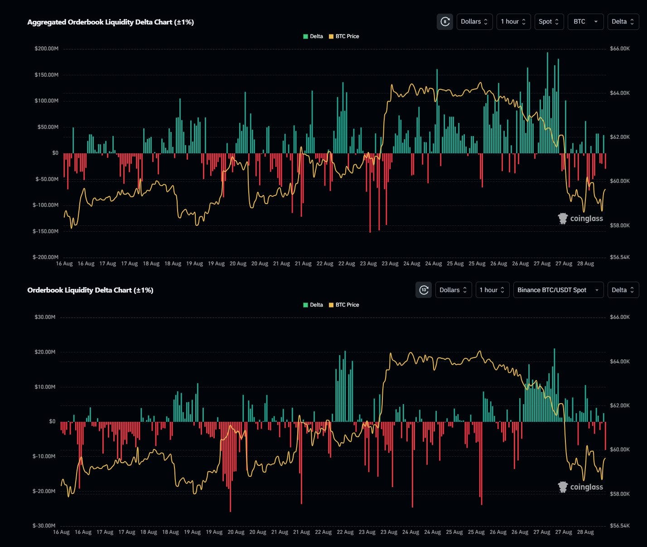The height and width of the screenshot is (547, 647).
Task: Click the $50.00M axis label
Action: coord(48,127)
